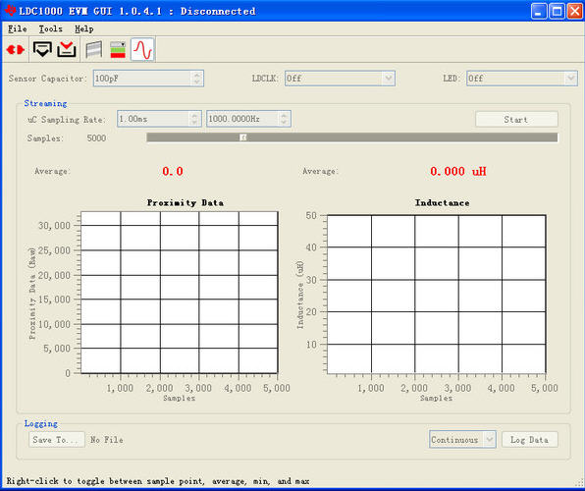Click the open configuration toolbar icon

[42, 49]
